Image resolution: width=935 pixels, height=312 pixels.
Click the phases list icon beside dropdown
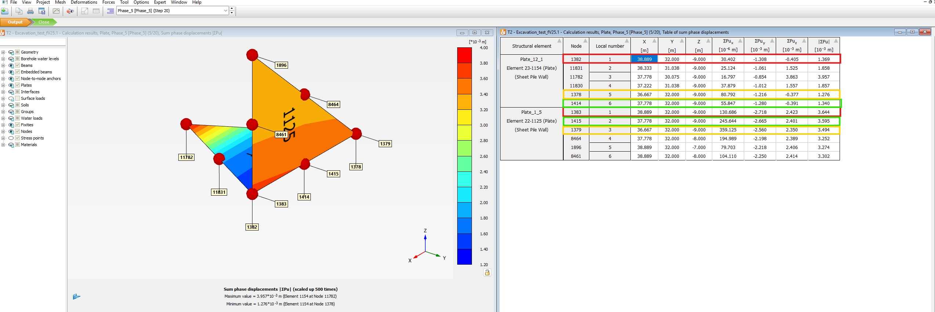click(x=110, y=11)
